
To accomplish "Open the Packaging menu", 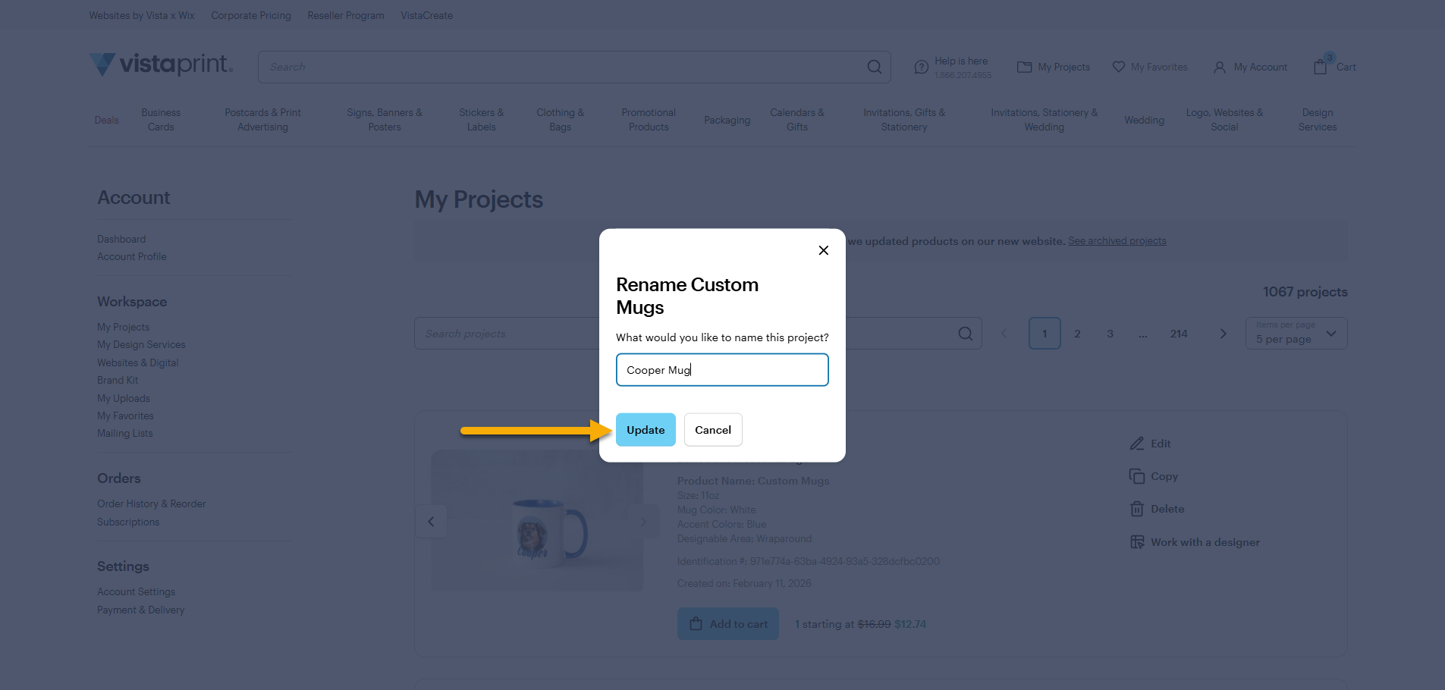I will [x=727, y=120].
